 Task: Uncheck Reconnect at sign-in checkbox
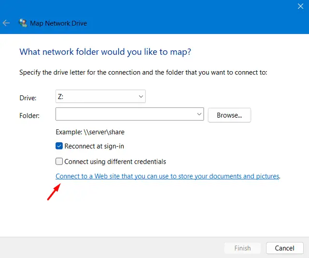tap(59, 146)
